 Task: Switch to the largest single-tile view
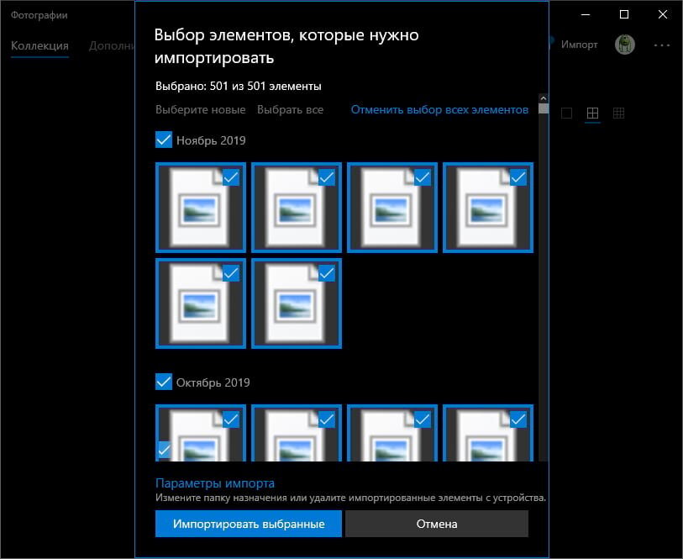566,112
